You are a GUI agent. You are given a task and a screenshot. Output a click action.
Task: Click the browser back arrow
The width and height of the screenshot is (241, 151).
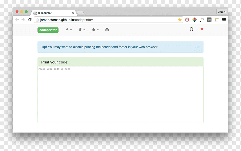pos(17,20)
